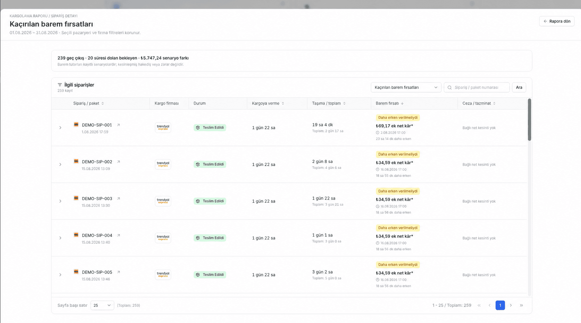Click Teslim Edildi status badge for DEMO-SIP-001
This screenshot has width=581, height=323.
(210, 128)
